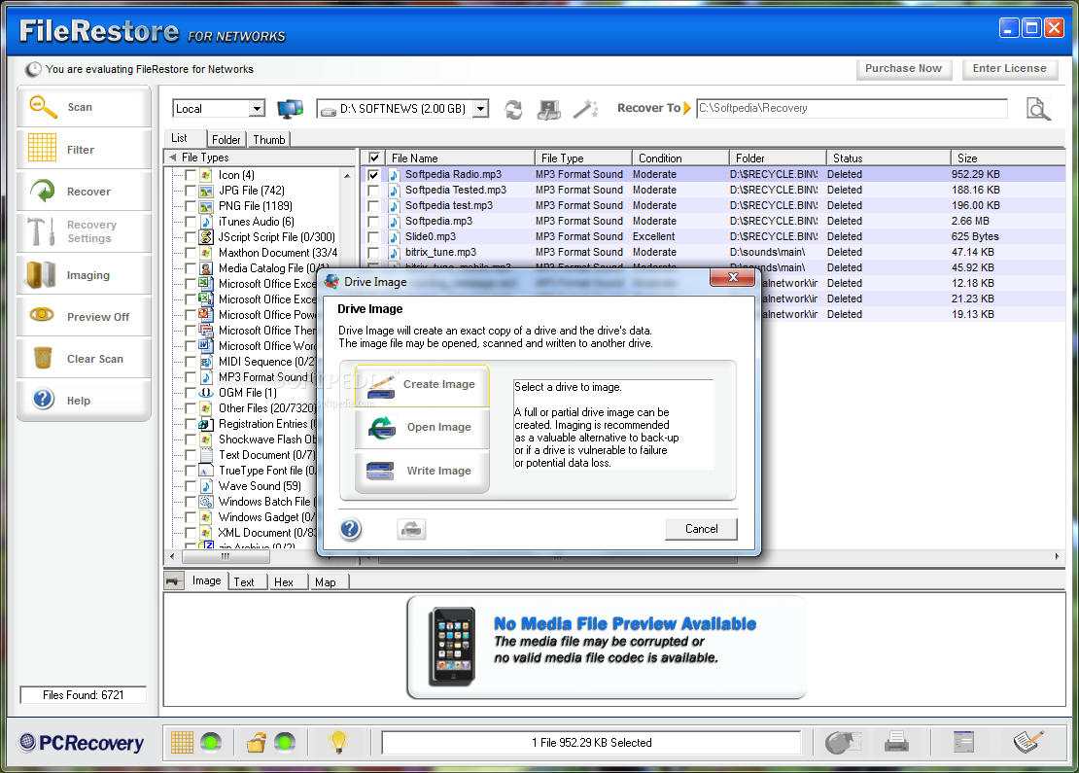The width and height of the screenshot is (1079, 773).
Task: Select the bitrix_tune.mp3 file row
Action: (713, 253)
